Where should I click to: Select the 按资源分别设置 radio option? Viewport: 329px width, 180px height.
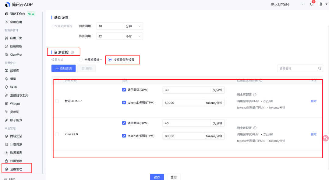(x=110, y=60)
